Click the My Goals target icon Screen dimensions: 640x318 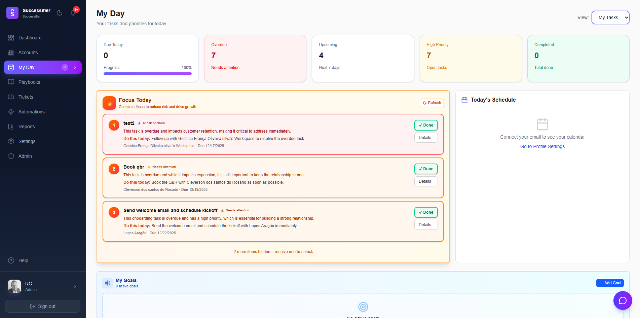pos(108,283)
